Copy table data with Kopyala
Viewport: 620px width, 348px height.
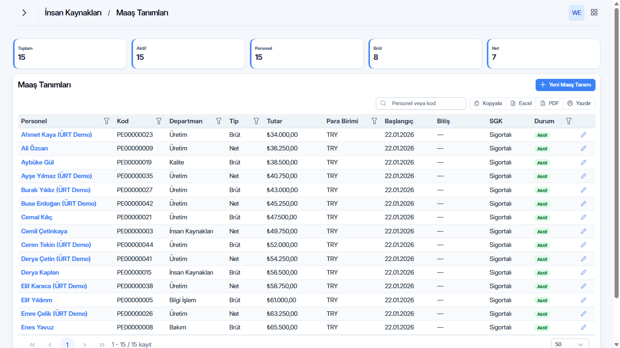click(488, 103)
